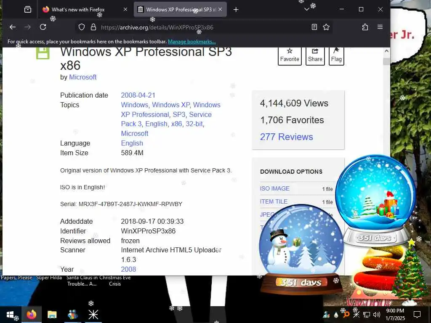The height and width of the screenshot is (323, 431).
Task: Select the serial key text line
Action: (121, 204)
